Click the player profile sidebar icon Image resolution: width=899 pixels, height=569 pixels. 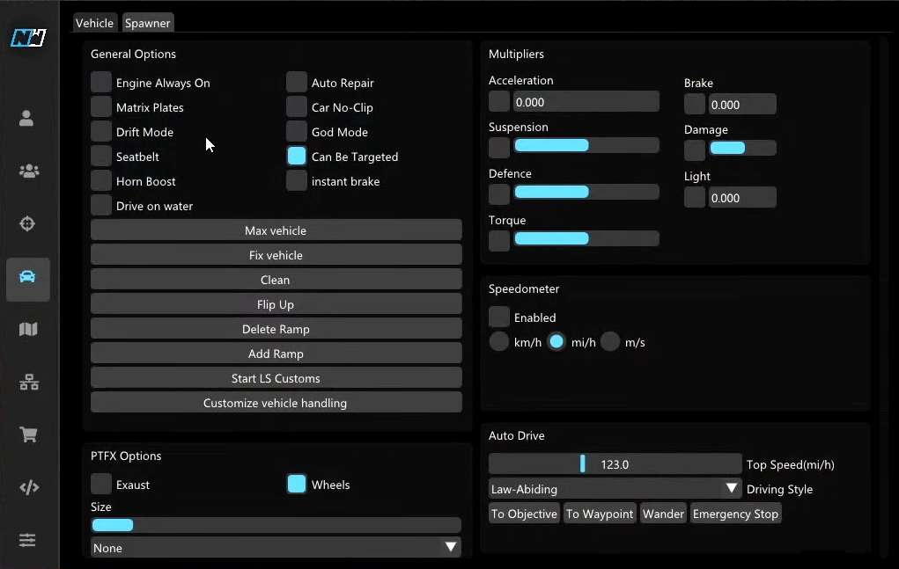click(x=27, y=118)
